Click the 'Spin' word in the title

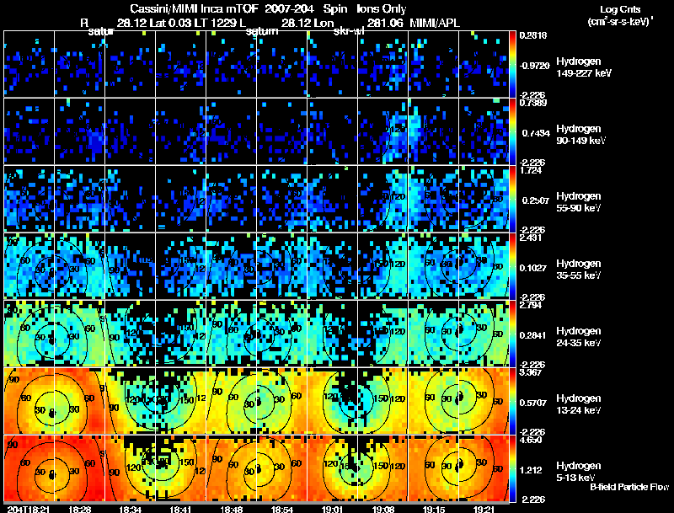tap(334, 8)
